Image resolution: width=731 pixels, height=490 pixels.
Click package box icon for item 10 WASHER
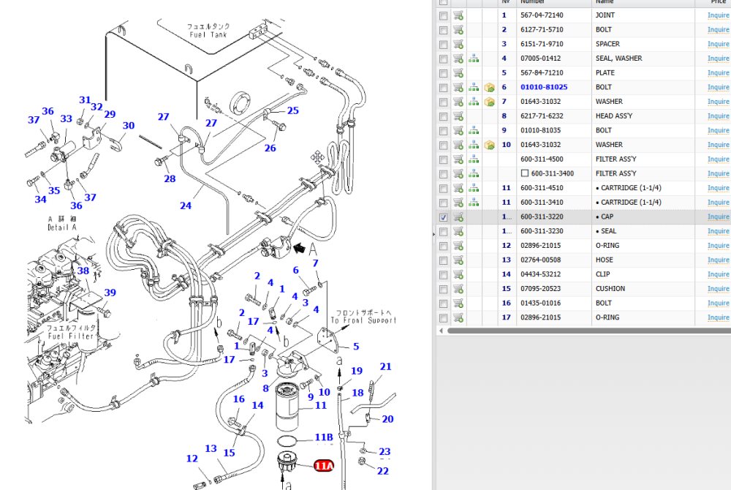[489, 145]
